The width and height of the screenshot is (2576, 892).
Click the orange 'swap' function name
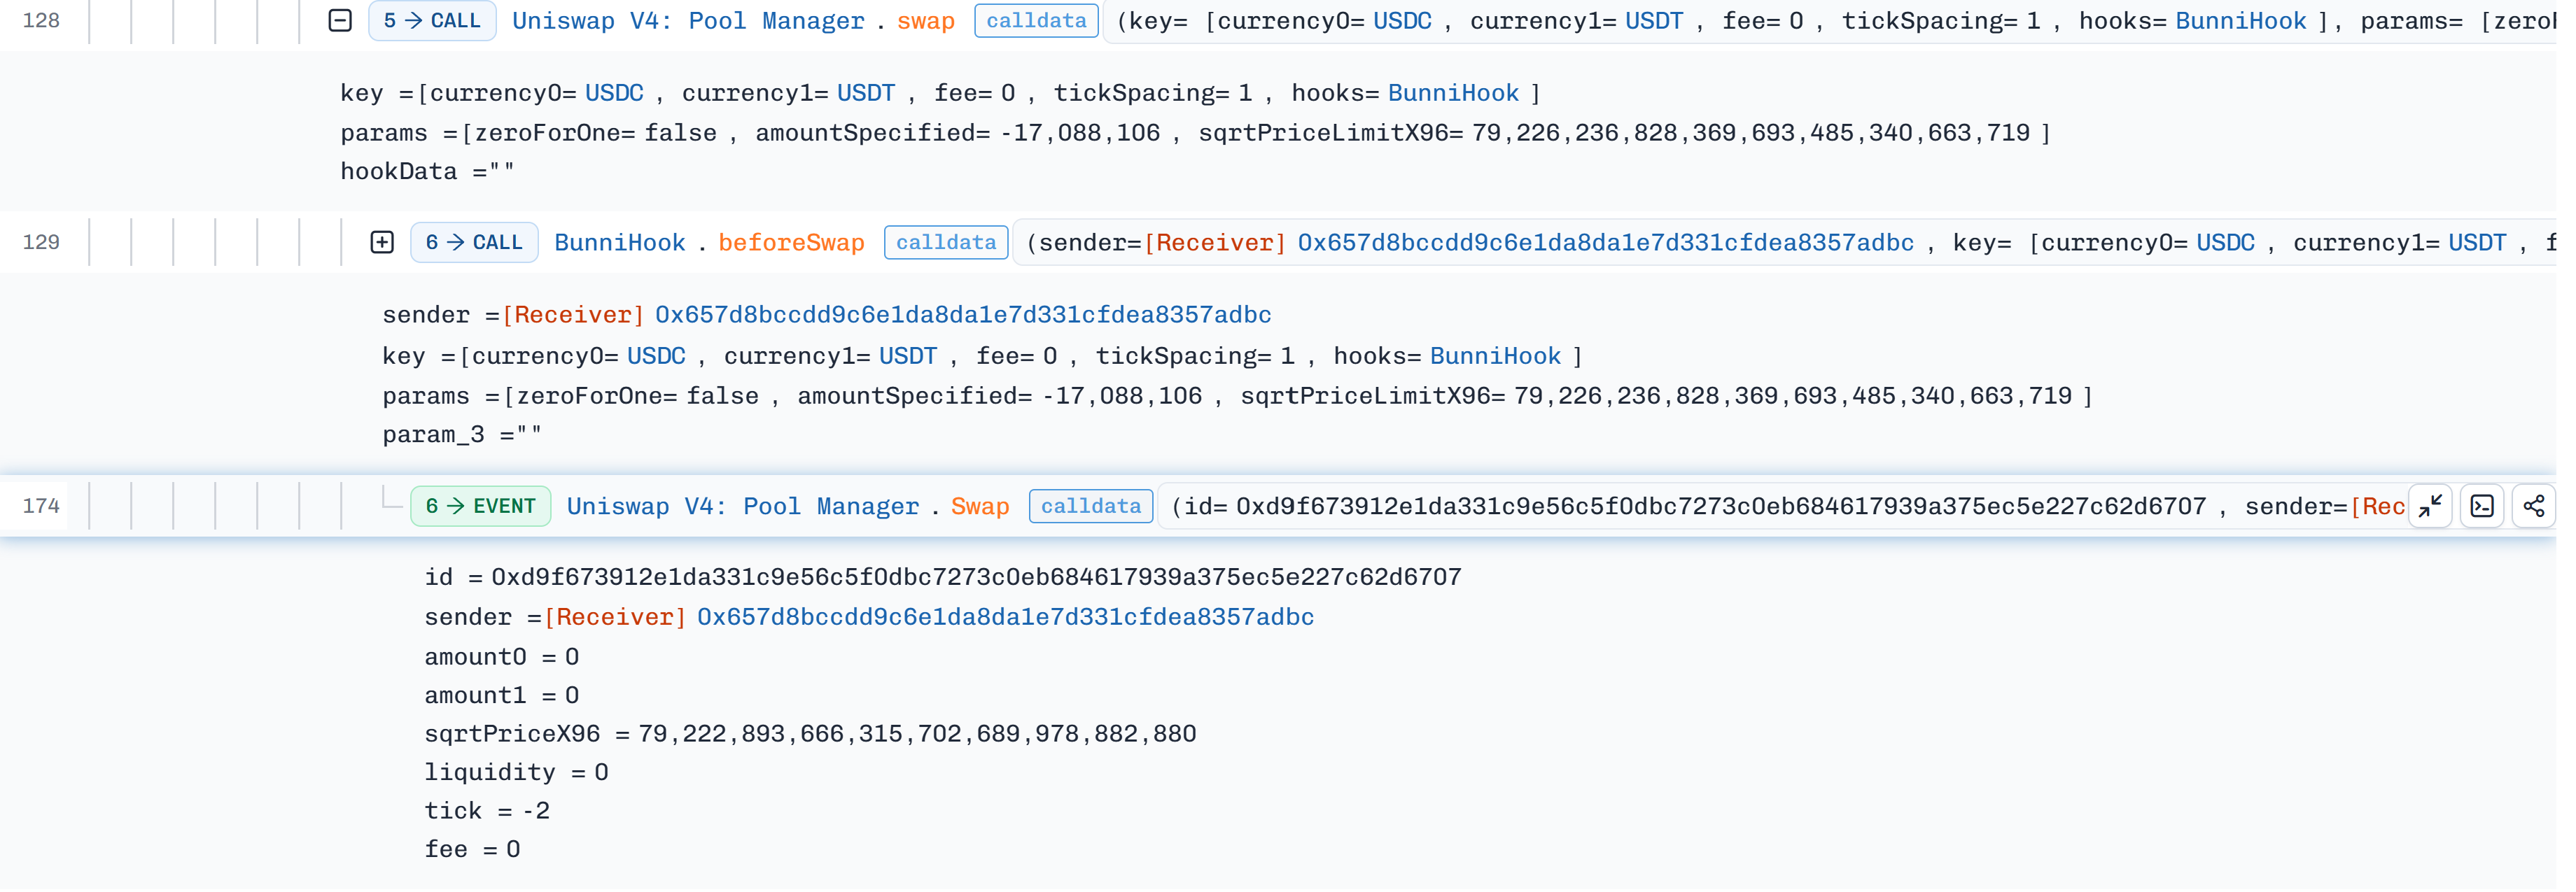pos(925,21)
